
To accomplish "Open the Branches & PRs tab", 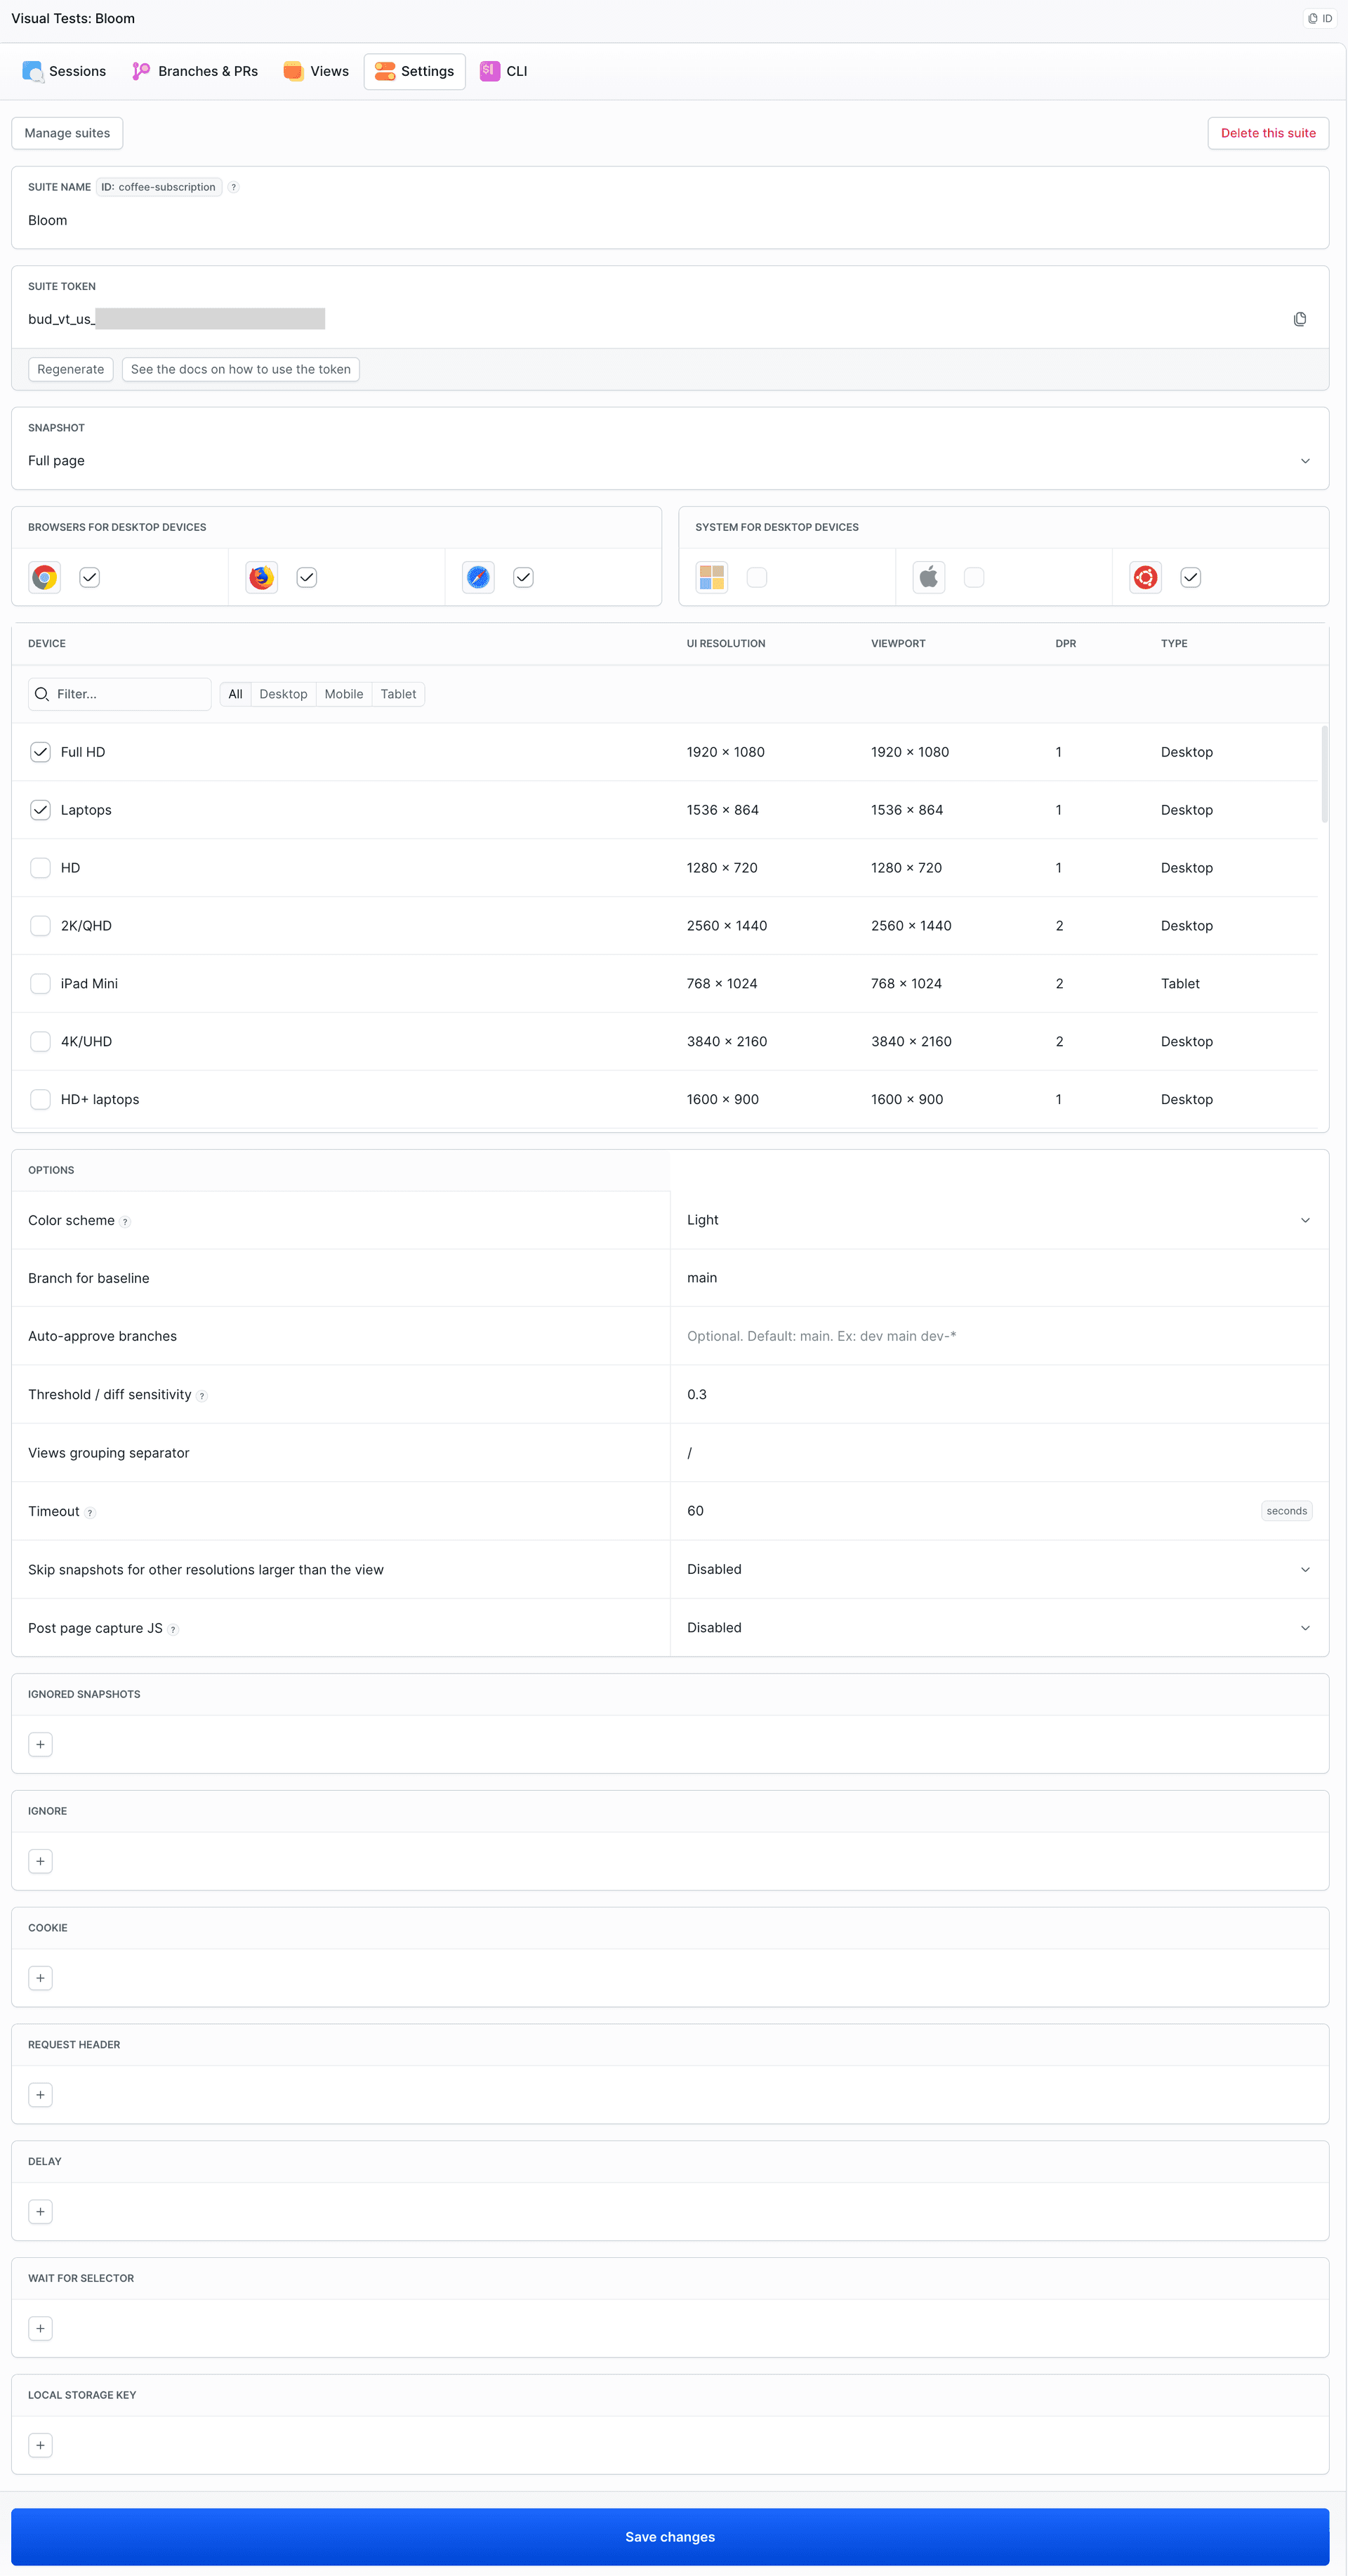I will [x=195, y=71].
